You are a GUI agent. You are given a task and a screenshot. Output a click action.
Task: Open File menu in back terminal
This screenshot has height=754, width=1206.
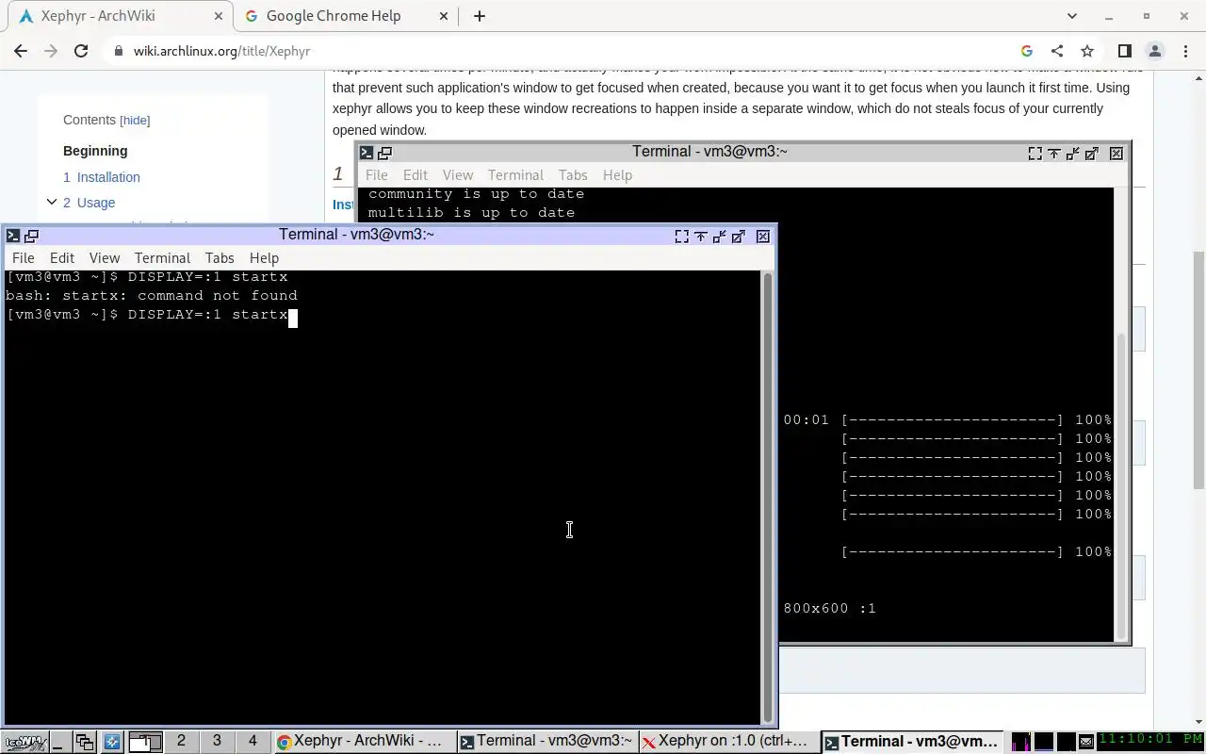376,175
